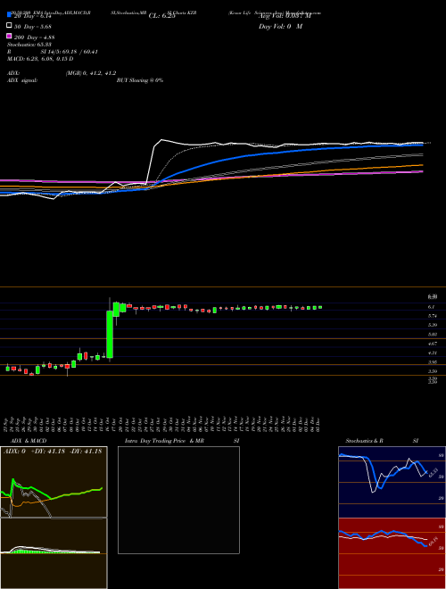Click the 'ADX signal:' label

(22, 80)
